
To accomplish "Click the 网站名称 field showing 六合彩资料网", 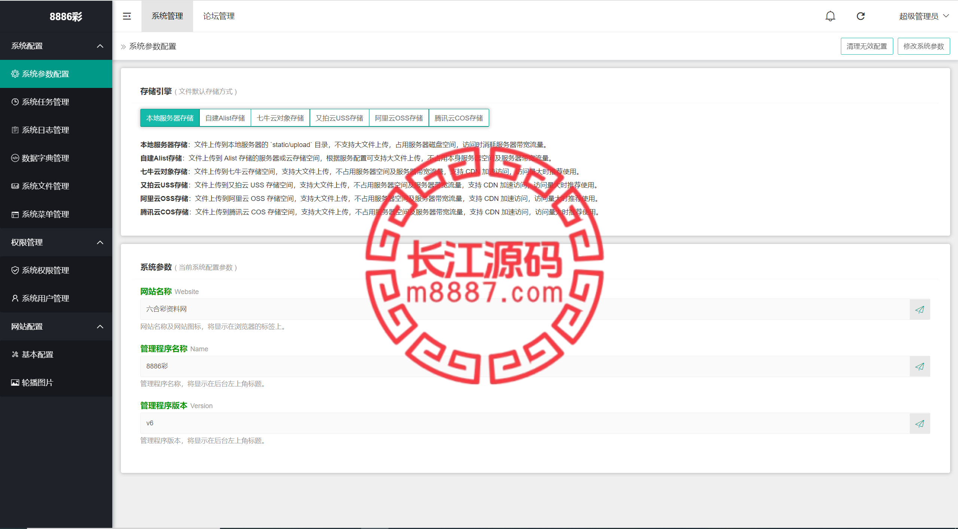I will (x=525, y=309).
